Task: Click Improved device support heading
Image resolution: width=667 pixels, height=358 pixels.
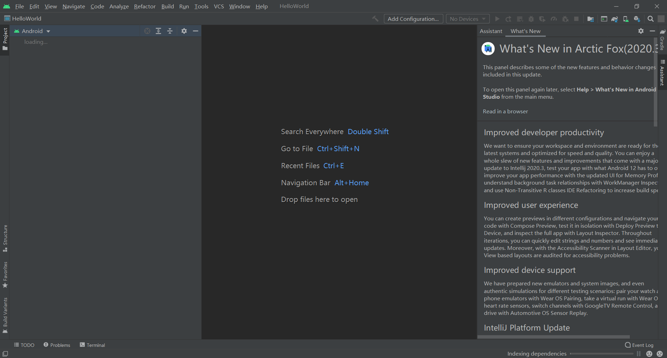Action: [x=529, y=270]
